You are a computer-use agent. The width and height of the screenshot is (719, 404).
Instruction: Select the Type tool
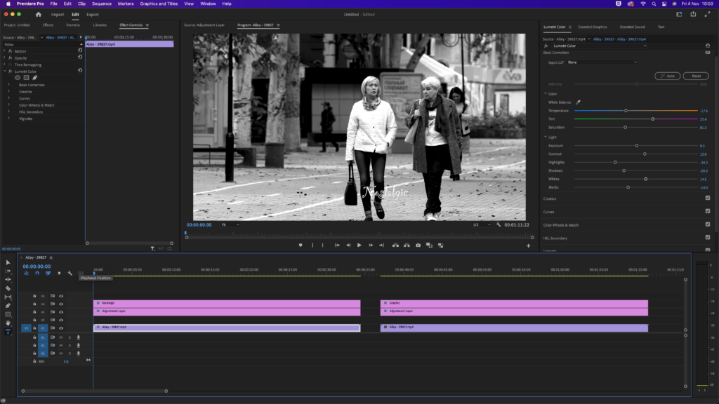click(x=8, y=332)
